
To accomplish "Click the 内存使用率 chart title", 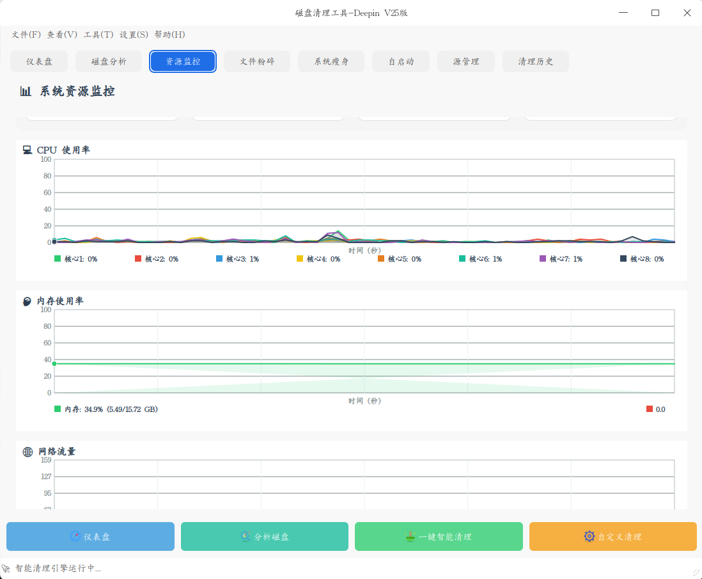I will tap(60, 301).
